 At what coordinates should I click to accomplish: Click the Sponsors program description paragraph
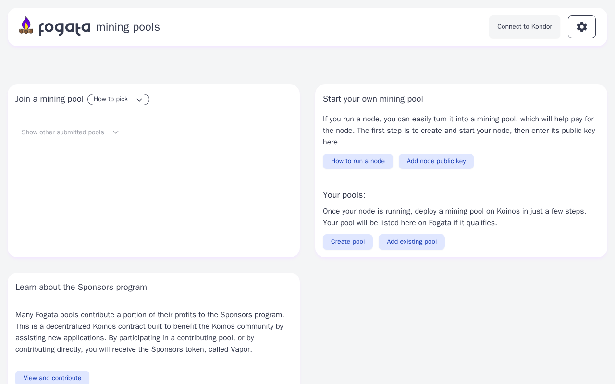(150, 332)
